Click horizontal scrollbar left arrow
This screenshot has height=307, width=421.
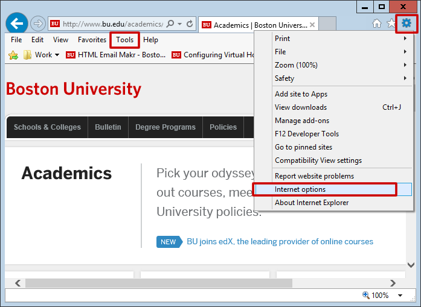[x=18, y=283]
